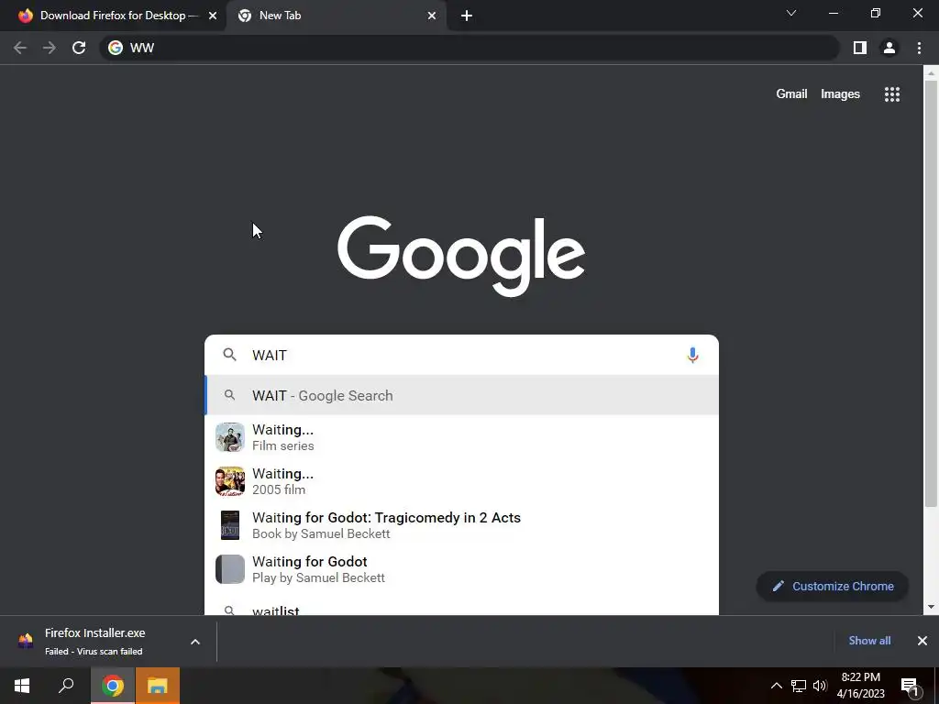Close the downloads bar

click(x=922, y=641)
